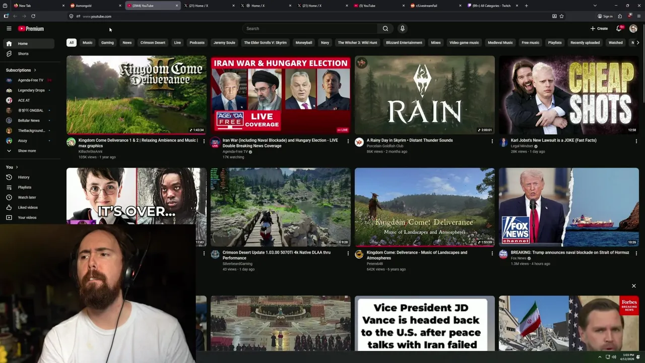645x363 pixels.
Task: Expand the Subscriptions section chevron
Action: click(35, 70)
